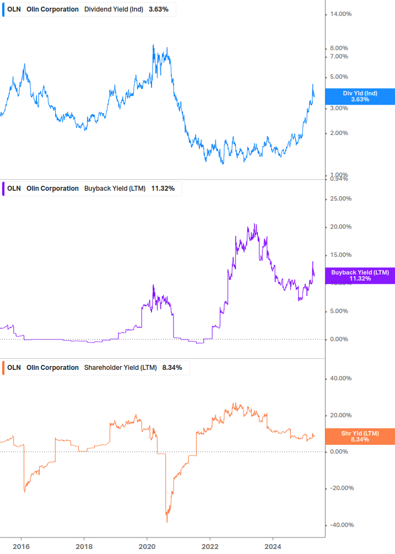395x554 pixels.
Task: Select the purple Buyback Yield 11.32% tag
Action: (x=360, y=276)
